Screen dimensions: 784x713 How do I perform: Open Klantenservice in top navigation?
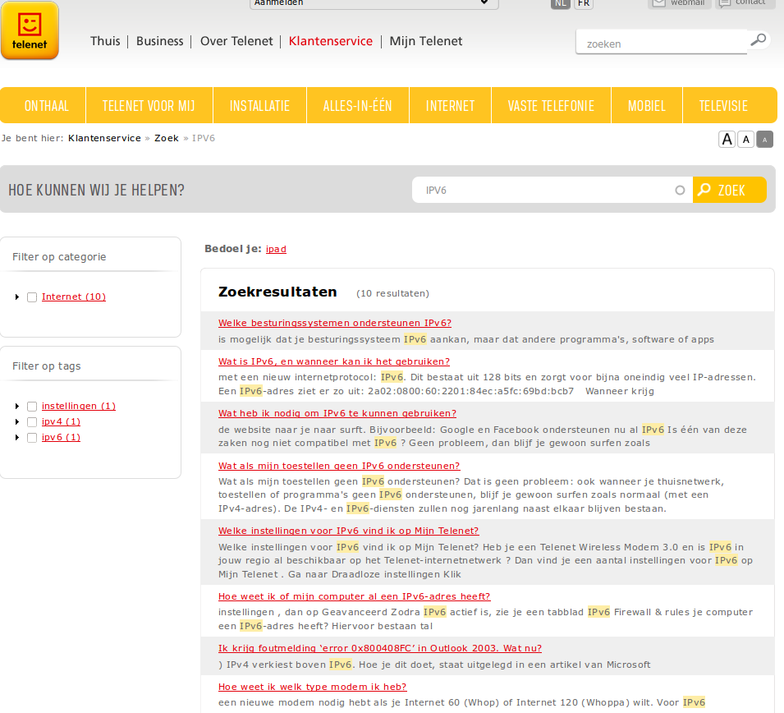[331, 41]
